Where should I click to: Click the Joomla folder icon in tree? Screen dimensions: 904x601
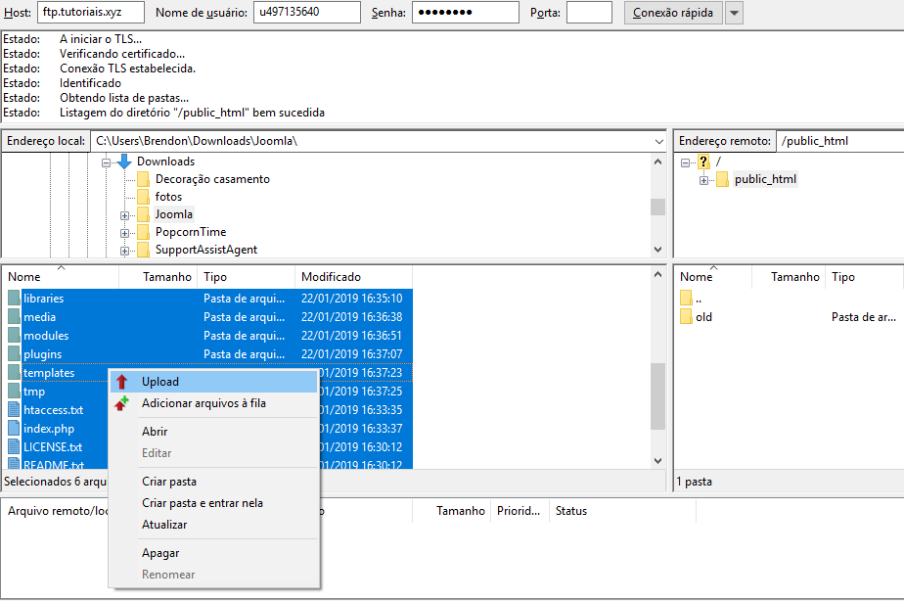pos(144,214)
